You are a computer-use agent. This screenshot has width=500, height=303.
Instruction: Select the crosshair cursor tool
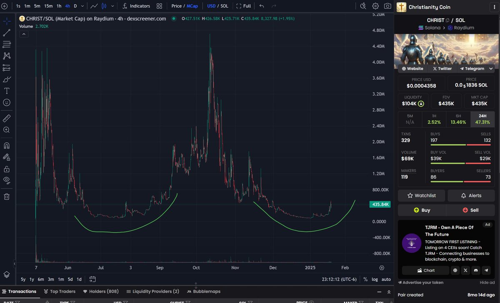tap(7, 21)
